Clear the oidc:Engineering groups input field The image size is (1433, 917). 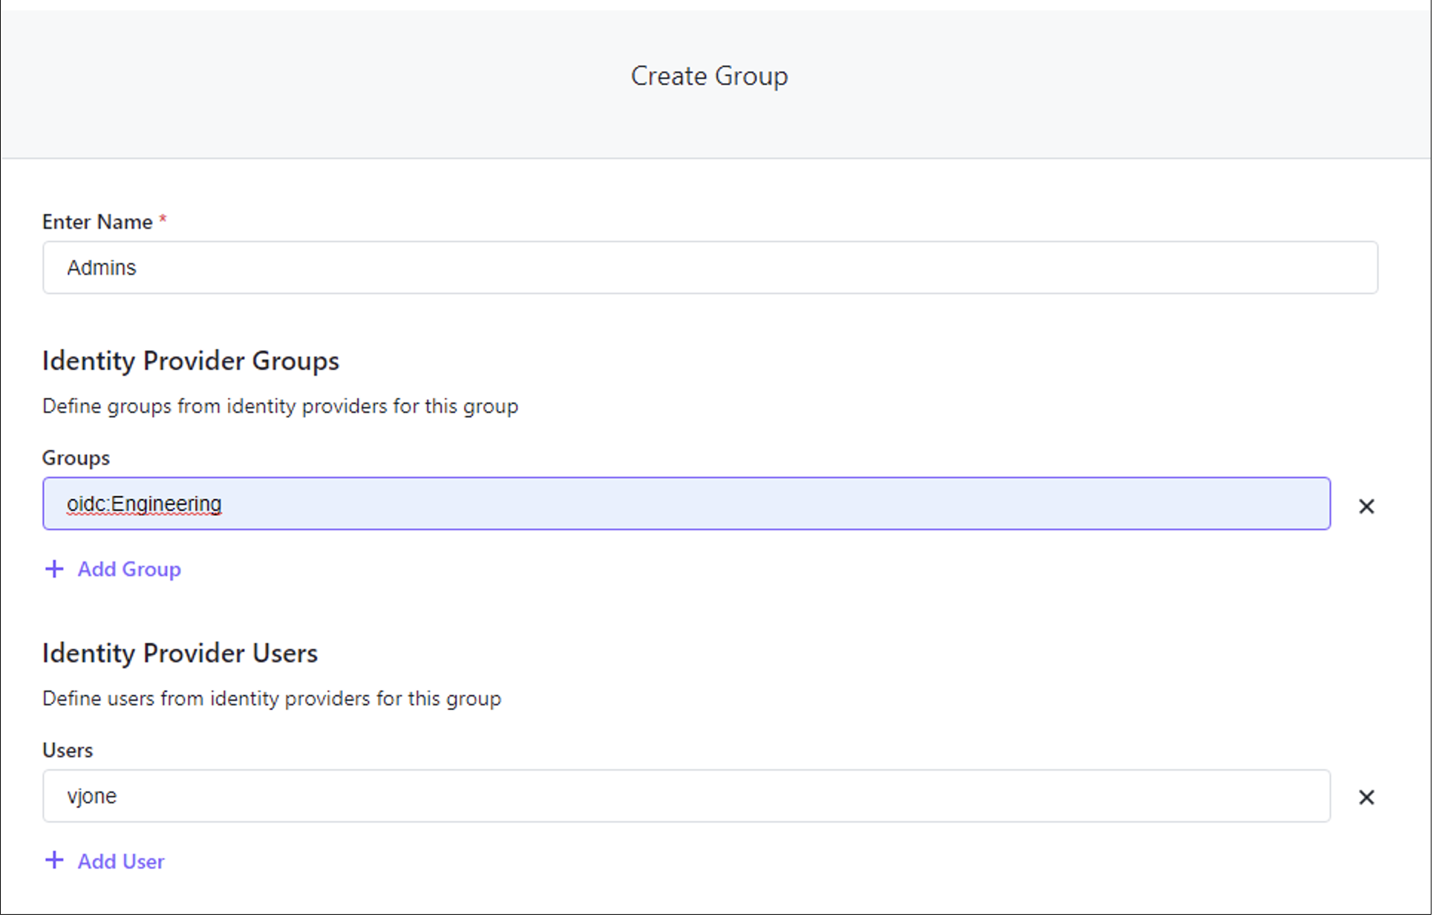1366,506
